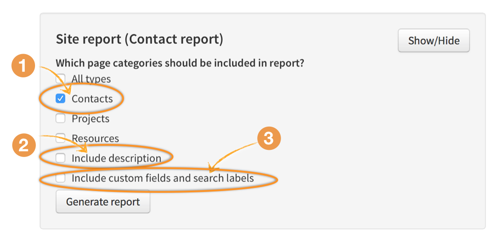
Task: Click the Show/Hide button
Action: click(x=434, y=41)
